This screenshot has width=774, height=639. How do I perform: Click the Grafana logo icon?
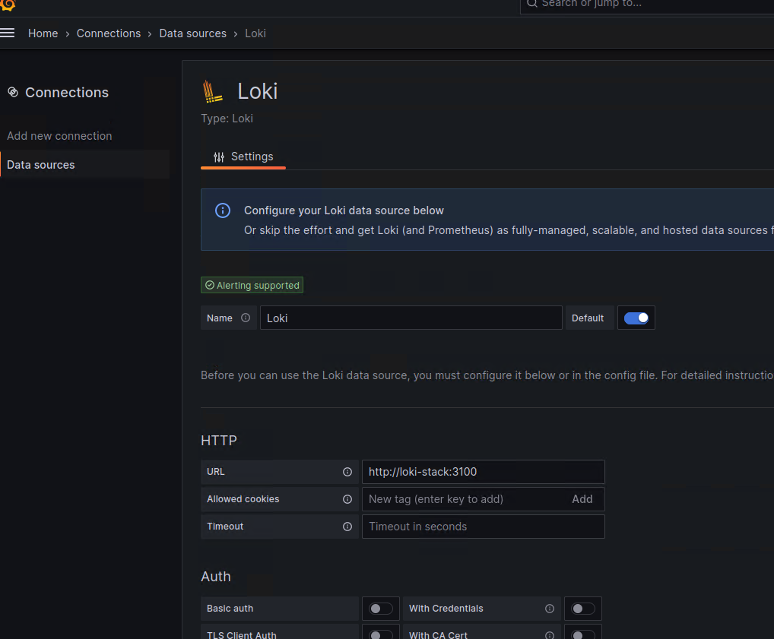(x=8, y=5)
